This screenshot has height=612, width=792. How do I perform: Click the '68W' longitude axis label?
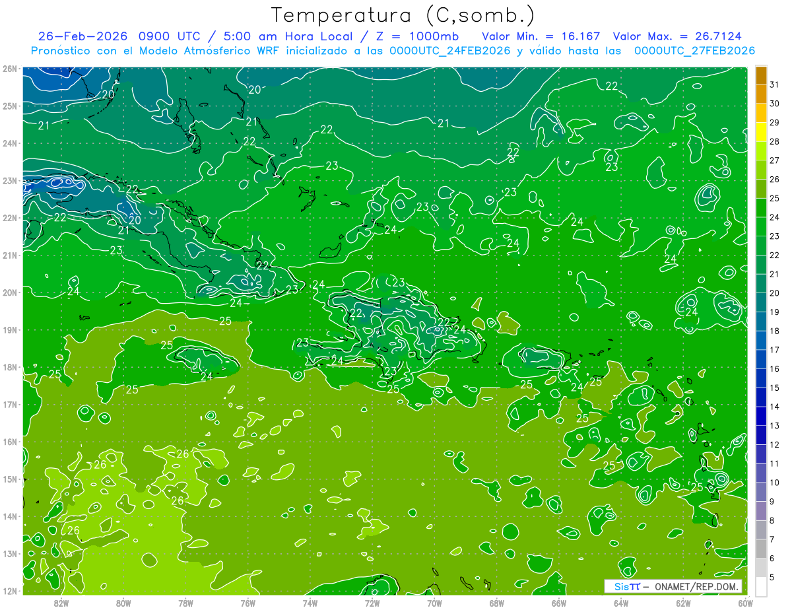click(x=497, y=603)
